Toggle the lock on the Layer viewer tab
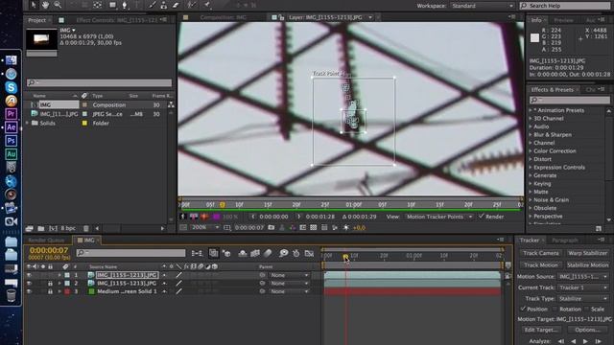Screen dimensions: 614x345 (281, 17)
